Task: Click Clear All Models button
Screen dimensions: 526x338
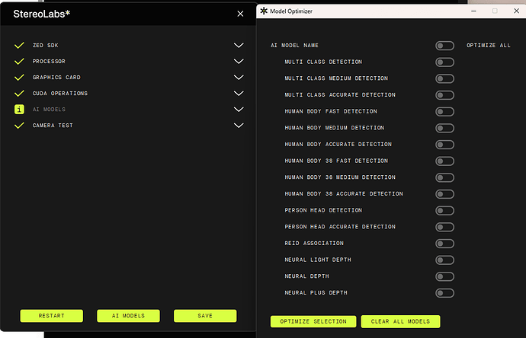Action: (x=400, y=321)
